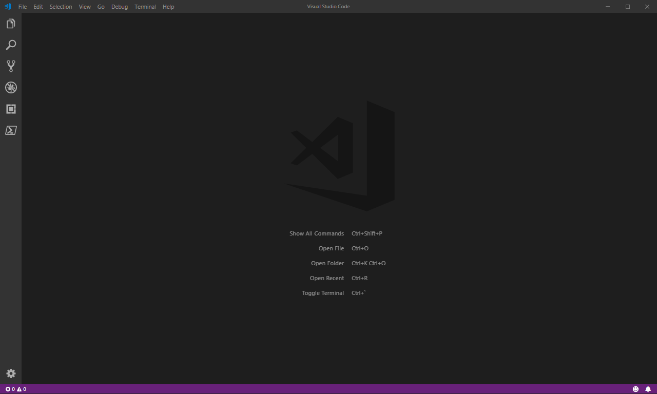Screen dimensions: 657x394
Task: Open the File menu
Action: 23,7
